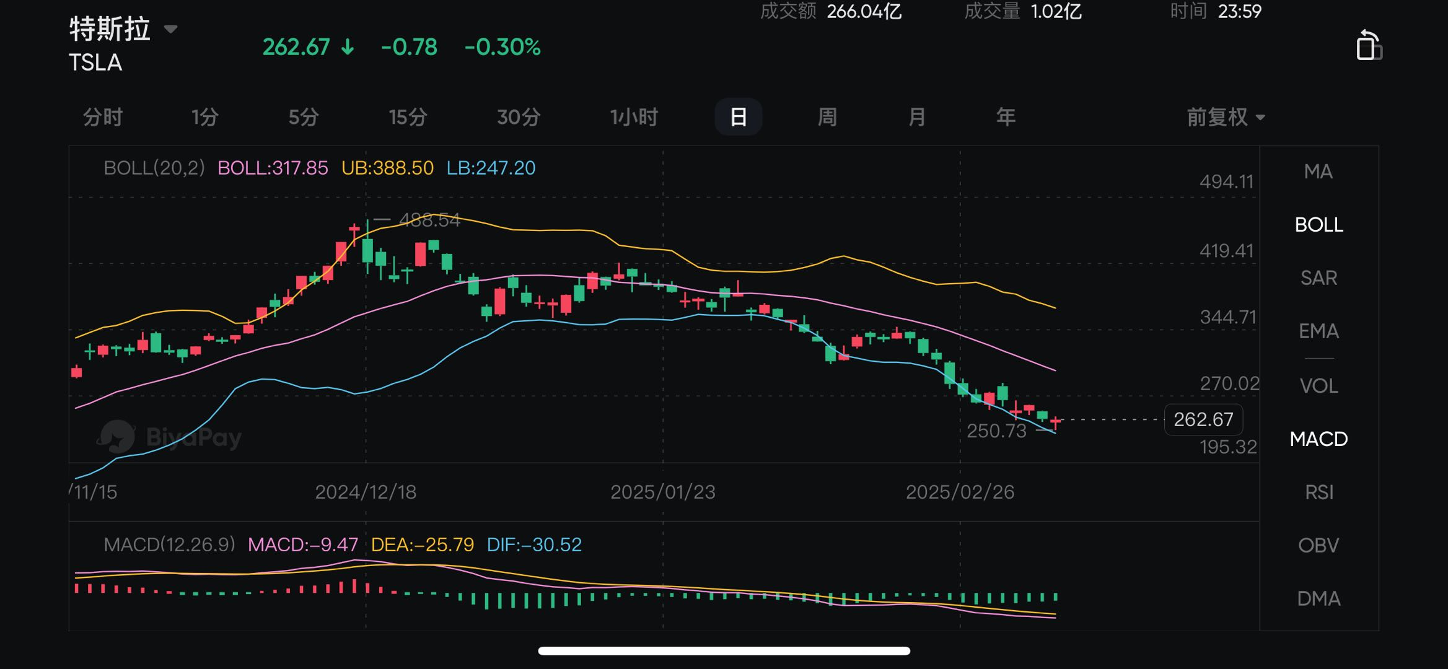Tap the rotate screen icon
This screenshot has height=669, width=1448.
(x=1368, y=46)
